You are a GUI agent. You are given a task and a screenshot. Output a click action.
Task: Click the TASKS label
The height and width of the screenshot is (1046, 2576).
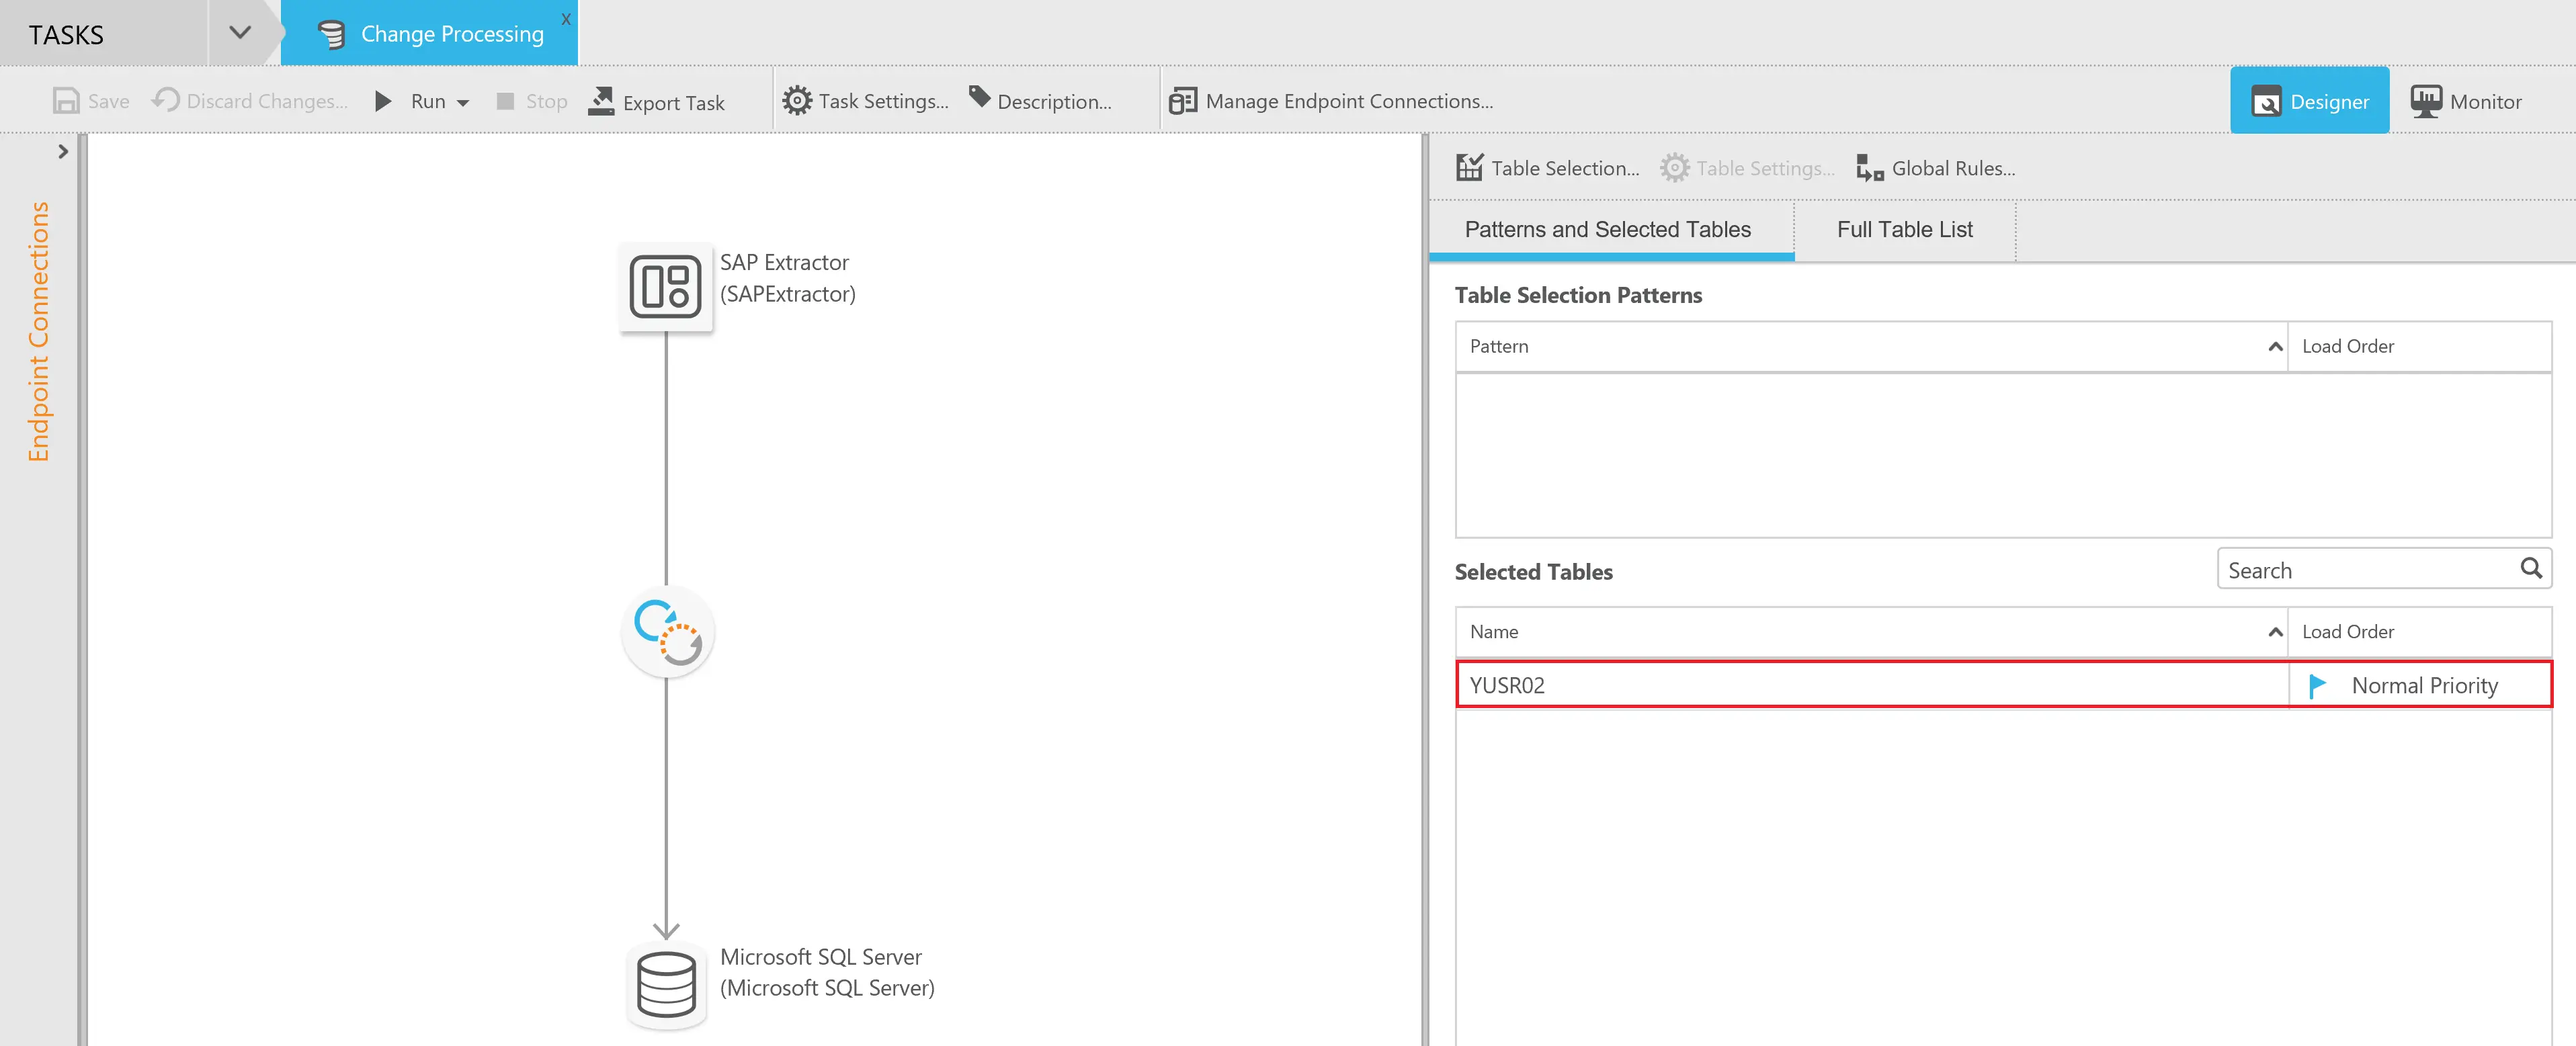coord(66,35)
